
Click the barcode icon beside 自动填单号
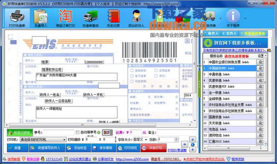(107, 133)
